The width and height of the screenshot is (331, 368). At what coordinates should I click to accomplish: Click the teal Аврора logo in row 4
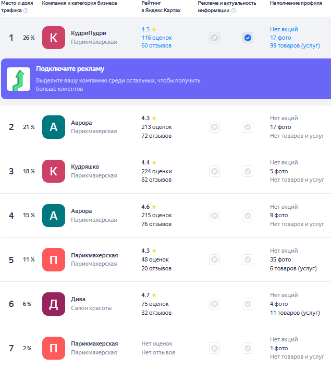tap(54, 216)
